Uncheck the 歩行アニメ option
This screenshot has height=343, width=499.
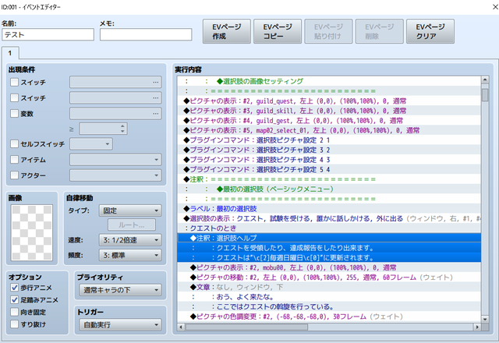14,288
